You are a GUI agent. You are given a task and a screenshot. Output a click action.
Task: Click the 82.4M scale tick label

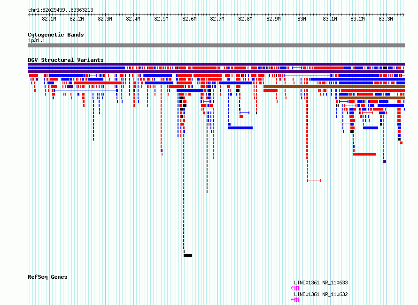[x=133, y=19]
